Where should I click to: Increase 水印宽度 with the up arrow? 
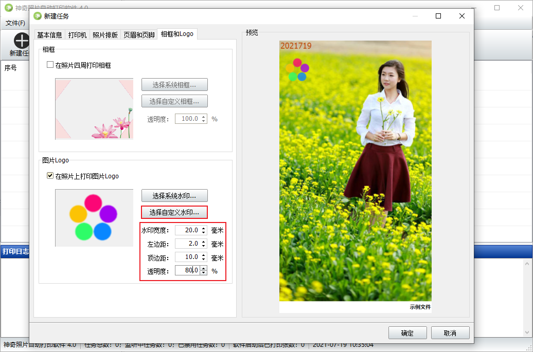(x=204, y=228)
